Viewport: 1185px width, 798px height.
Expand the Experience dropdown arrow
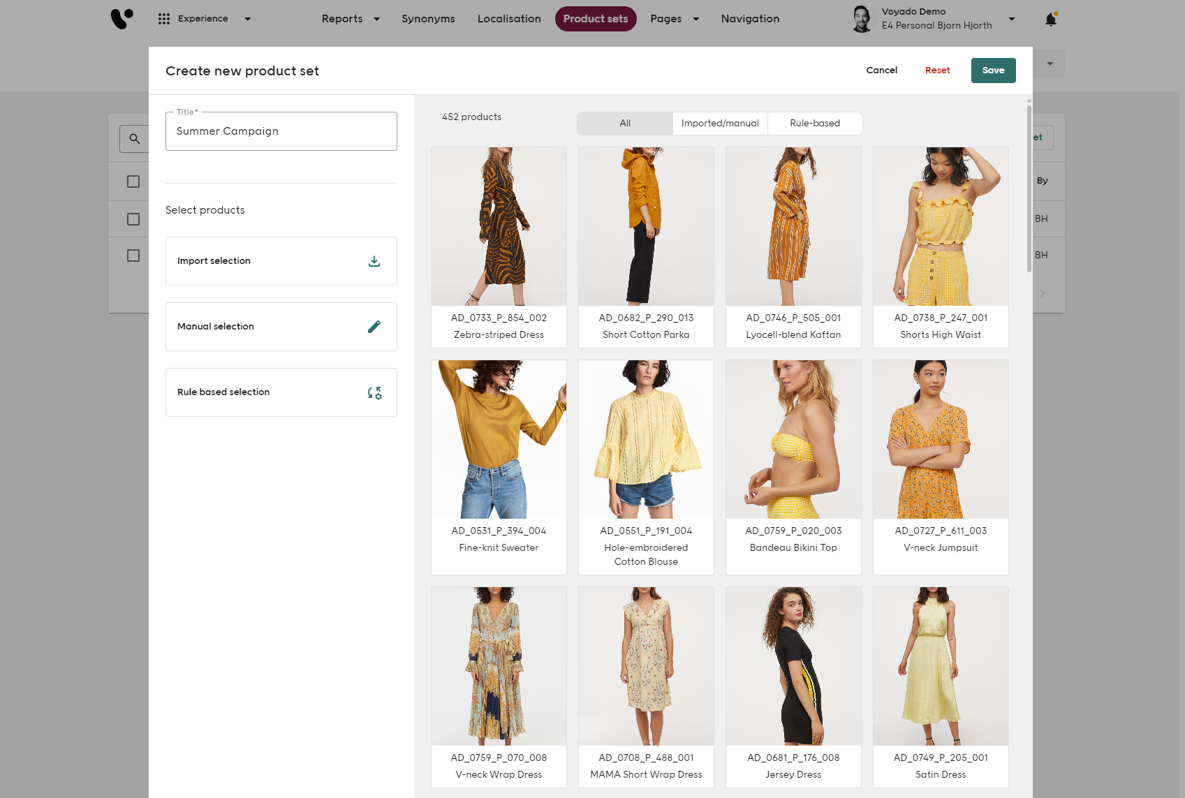click(247, 19)
